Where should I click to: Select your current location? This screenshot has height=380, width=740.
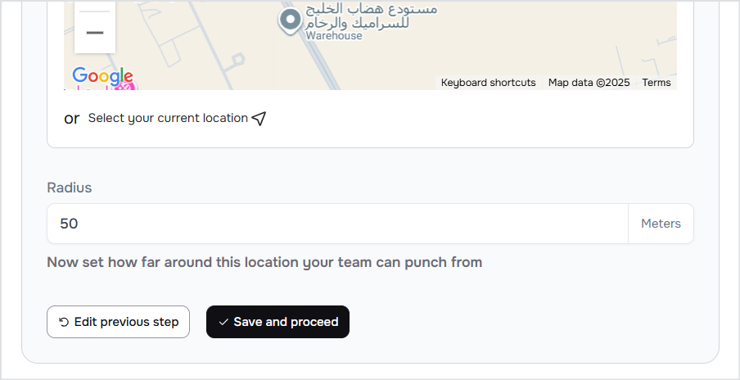168,118
